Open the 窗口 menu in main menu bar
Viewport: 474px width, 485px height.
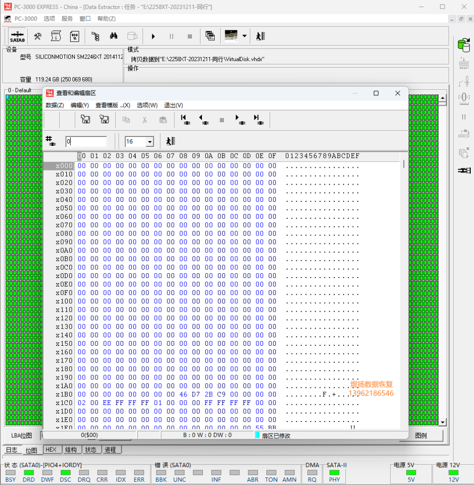click(x=85, y=19)
